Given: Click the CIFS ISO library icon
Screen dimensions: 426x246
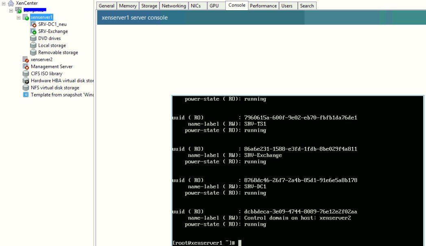Looking at the screenshot, I should pos(26,74).
